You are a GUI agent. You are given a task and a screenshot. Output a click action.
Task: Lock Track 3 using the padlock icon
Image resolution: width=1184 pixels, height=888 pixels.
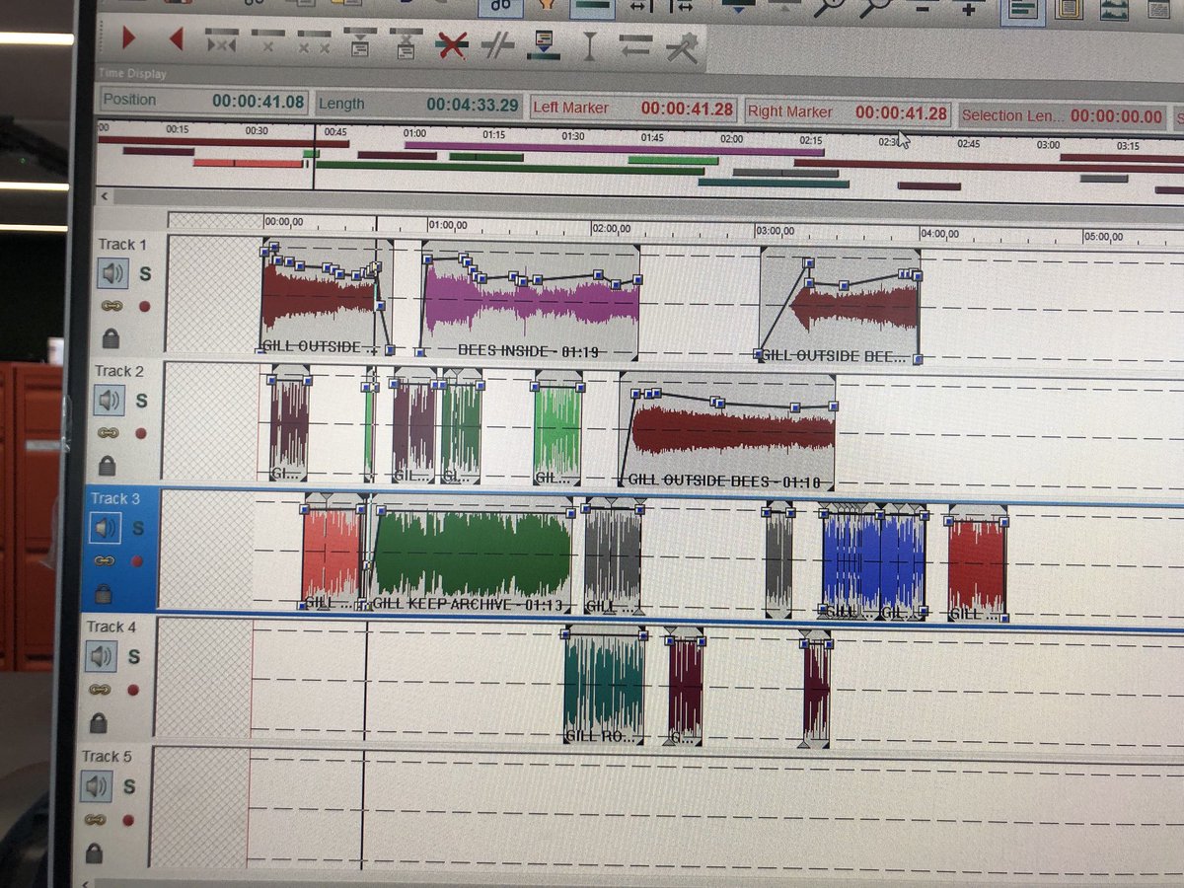click(x=107, y=588)
